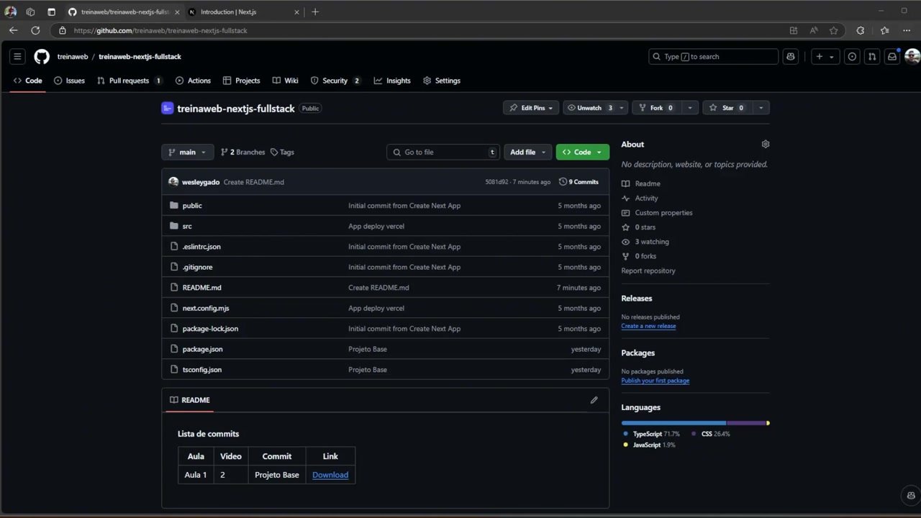
Task: Click Create a new release link
Action: (x=648, y=326)
